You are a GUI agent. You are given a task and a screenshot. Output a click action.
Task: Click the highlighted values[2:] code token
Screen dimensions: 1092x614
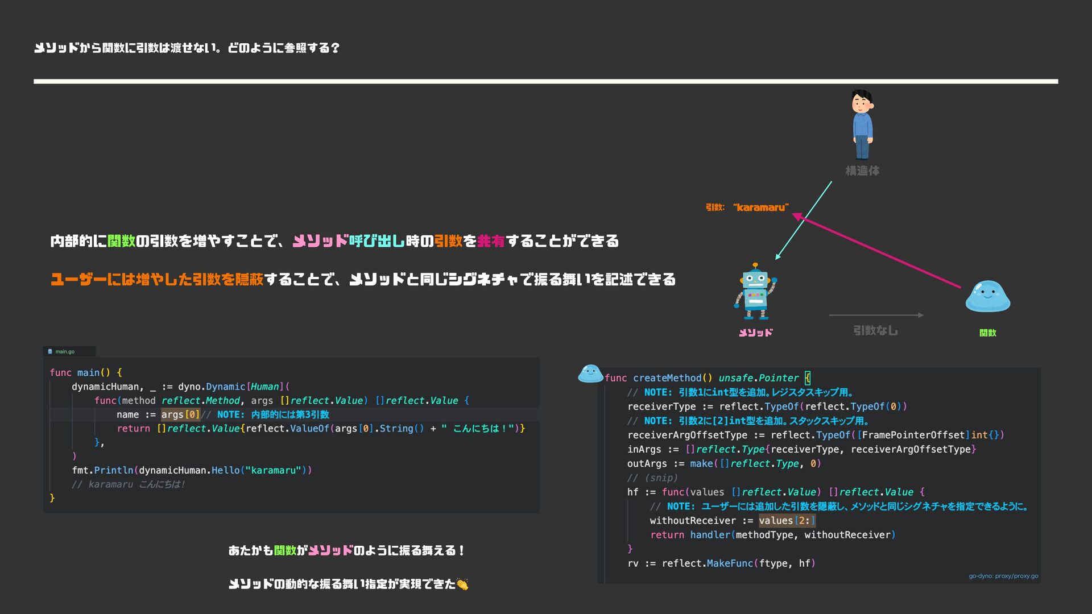(787, 521)
